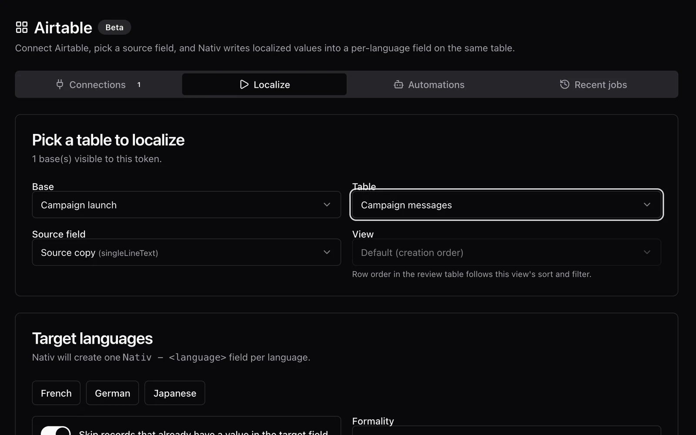Open the Connections tab
This screenshot has height=435, width=696.
99,84
